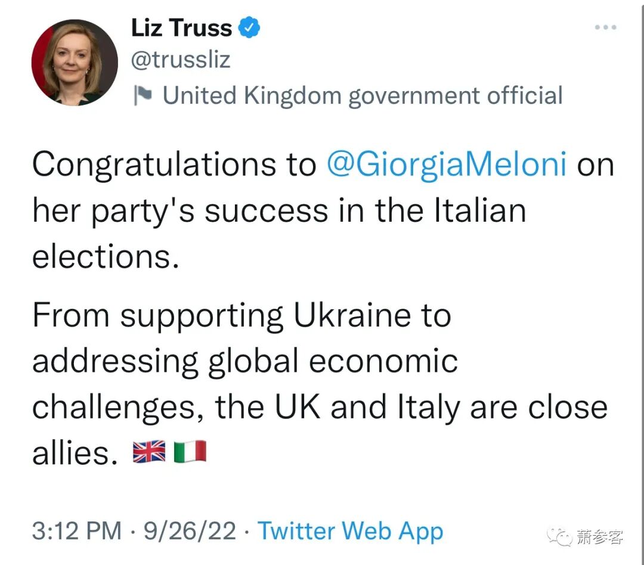Click the 萧参客 watermark text
The height and width of the screenshot is (565, 644).
[x=599, y=536]
